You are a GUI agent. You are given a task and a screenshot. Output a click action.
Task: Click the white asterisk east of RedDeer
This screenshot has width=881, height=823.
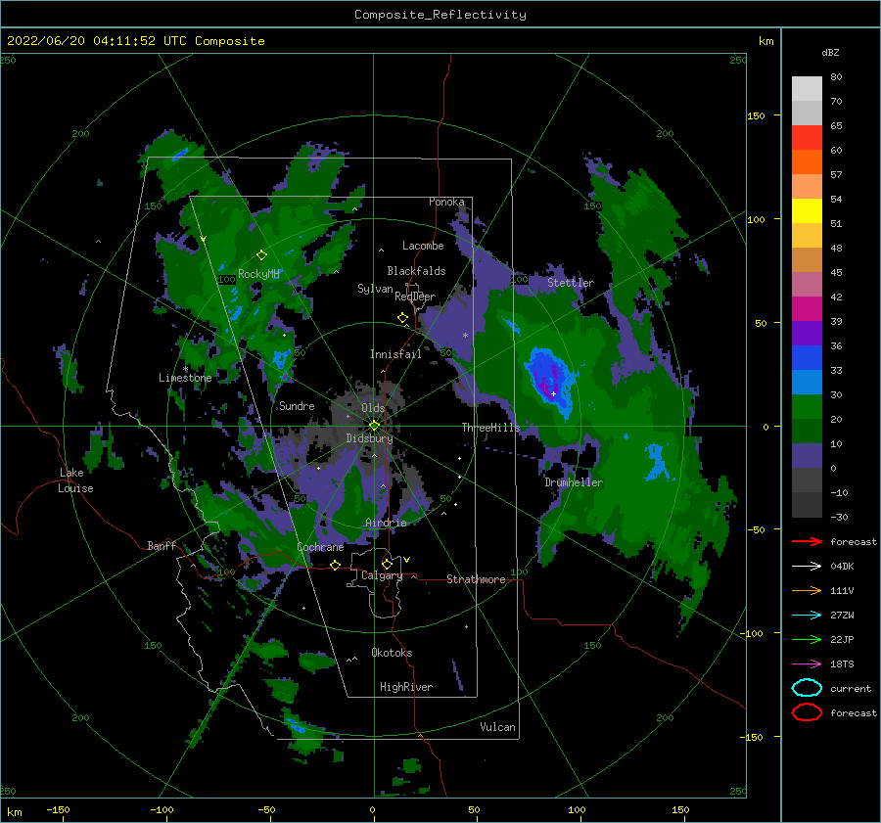tap(465, 336)
